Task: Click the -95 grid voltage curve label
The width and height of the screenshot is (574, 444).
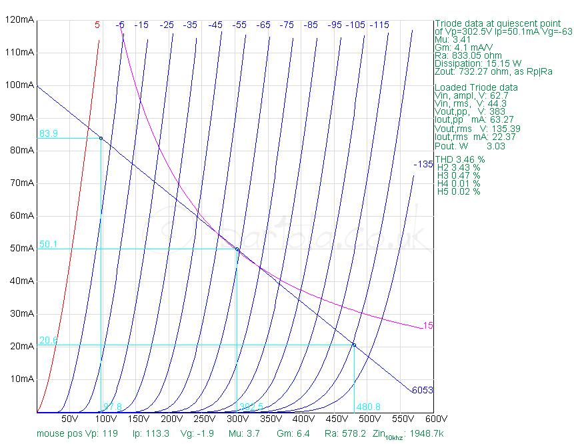Action: [335, 25]
